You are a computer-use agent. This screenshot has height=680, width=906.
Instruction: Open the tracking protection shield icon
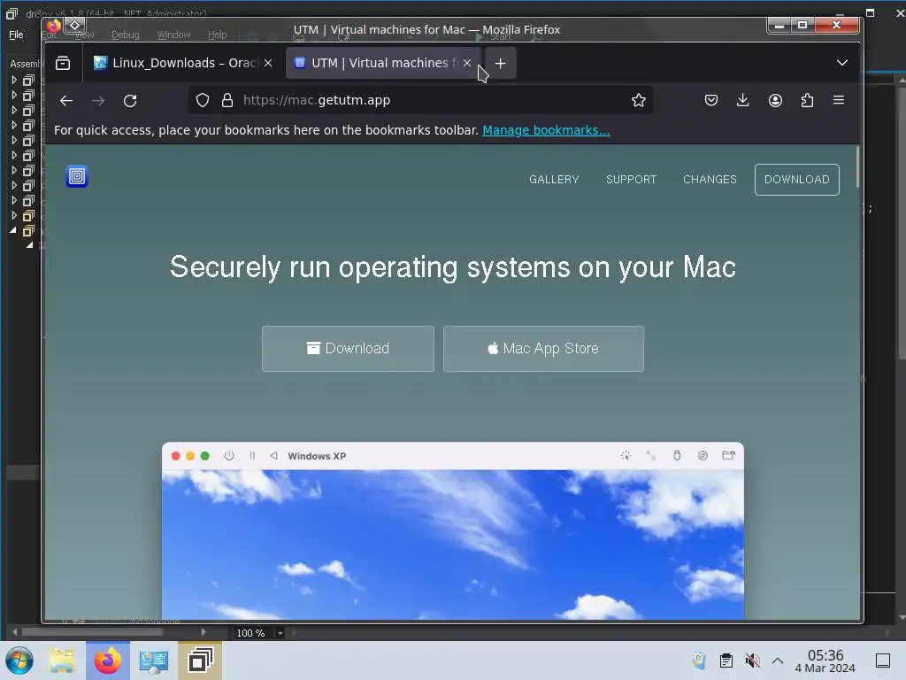(203, 100)
